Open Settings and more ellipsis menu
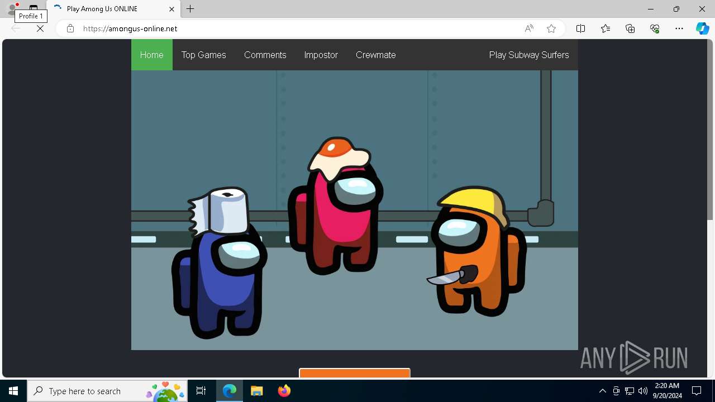 pos(679,28)
